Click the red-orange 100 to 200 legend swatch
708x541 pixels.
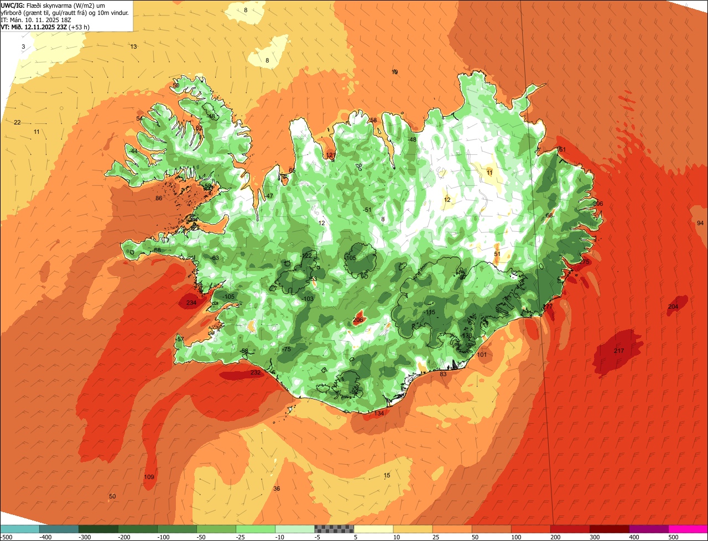531,529
